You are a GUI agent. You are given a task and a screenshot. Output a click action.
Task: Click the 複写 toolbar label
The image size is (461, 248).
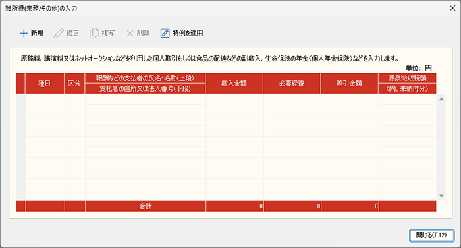[108, 33]
